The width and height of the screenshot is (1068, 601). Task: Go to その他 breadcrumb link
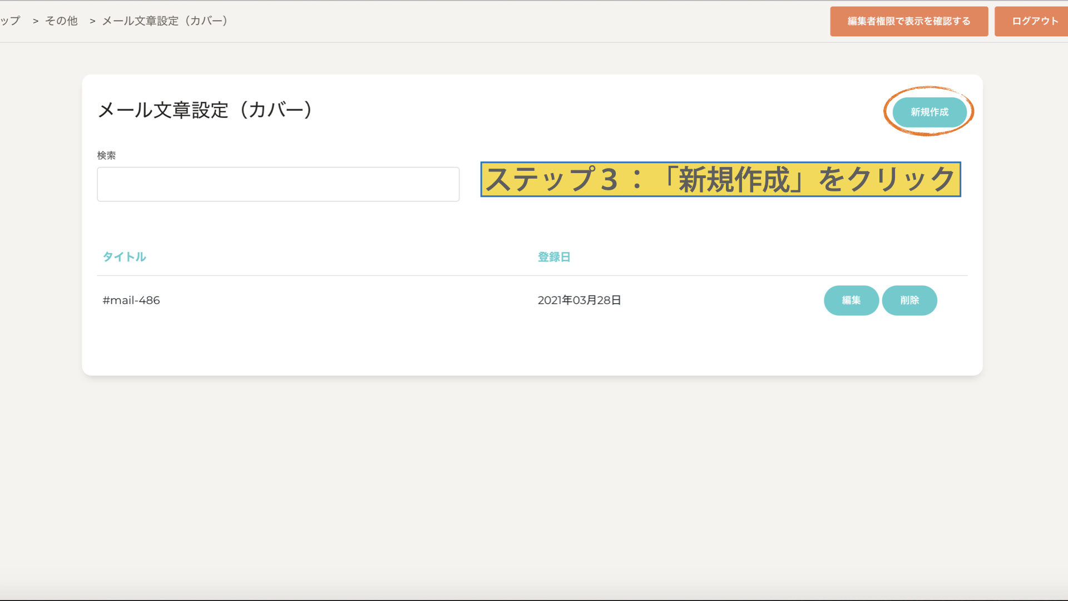[61, 21]
